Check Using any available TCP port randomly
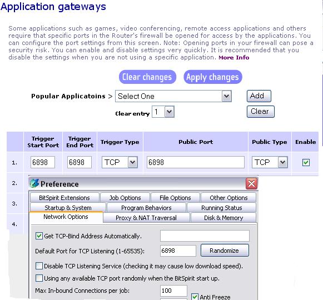The width and height of the screenshot is (323, 300). tap(39, 278)
